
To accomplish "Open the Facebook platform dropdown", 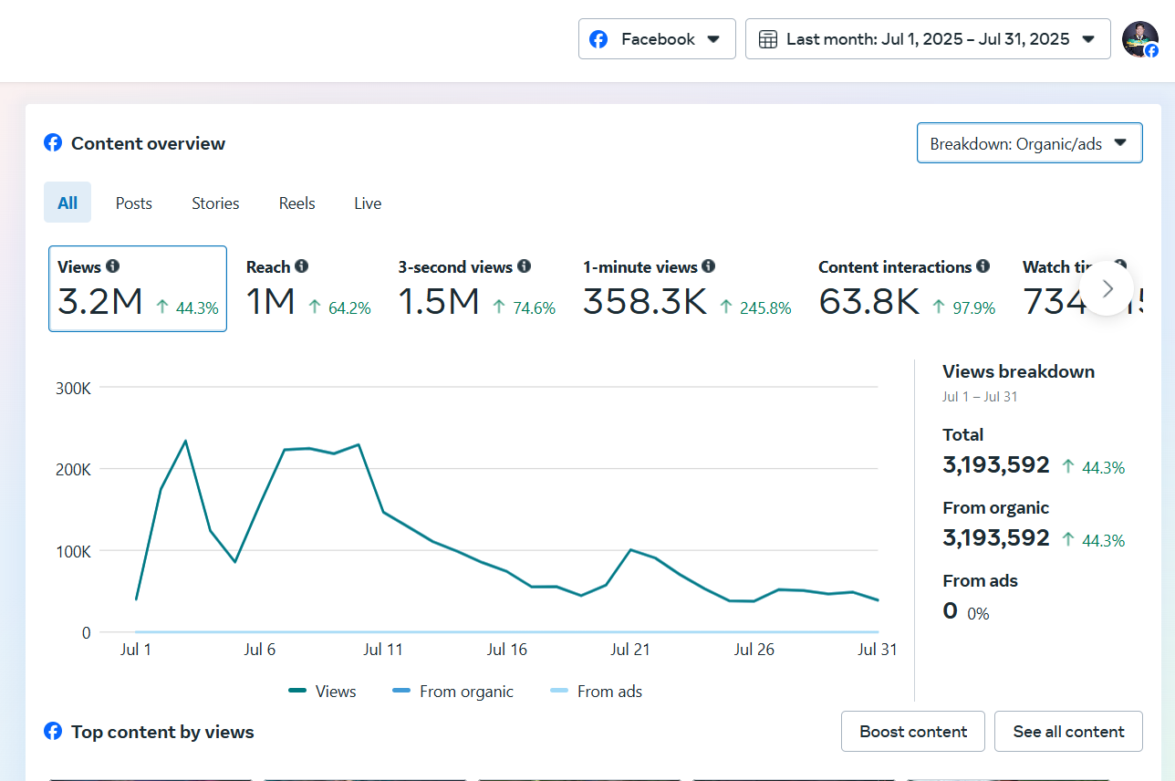I will [x=657, y=39].
